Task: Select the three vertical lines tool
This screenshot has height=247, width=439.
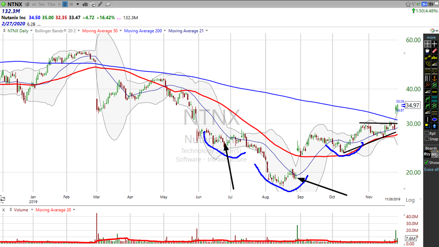Action: (x=428, y=78)
